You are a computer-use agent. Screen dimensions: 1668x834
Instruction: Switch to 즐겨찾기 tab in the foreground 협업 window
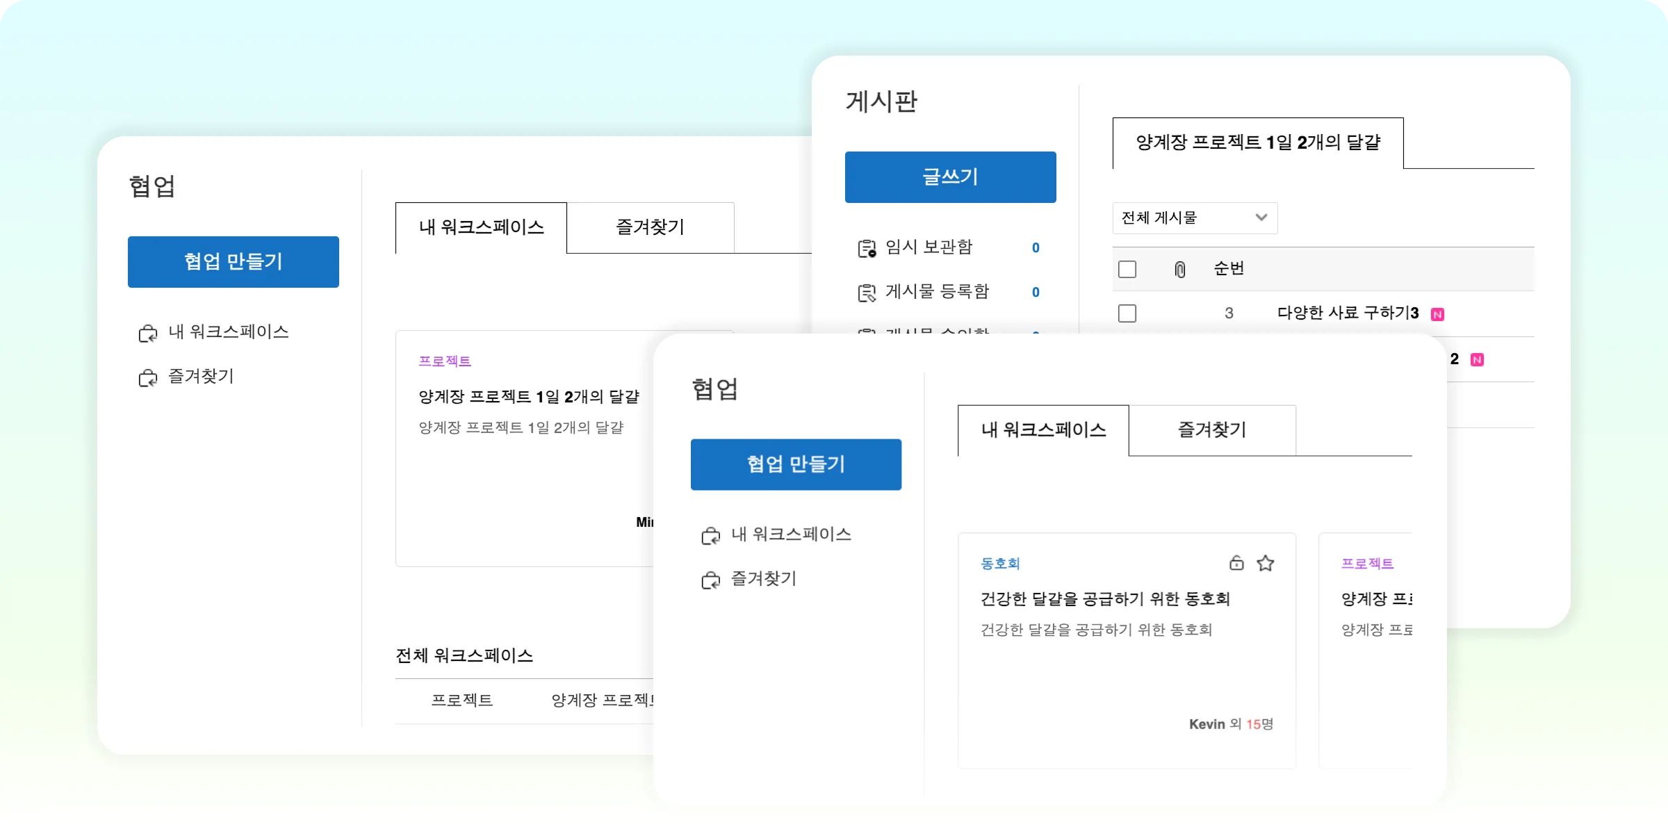click(1212, 430)
